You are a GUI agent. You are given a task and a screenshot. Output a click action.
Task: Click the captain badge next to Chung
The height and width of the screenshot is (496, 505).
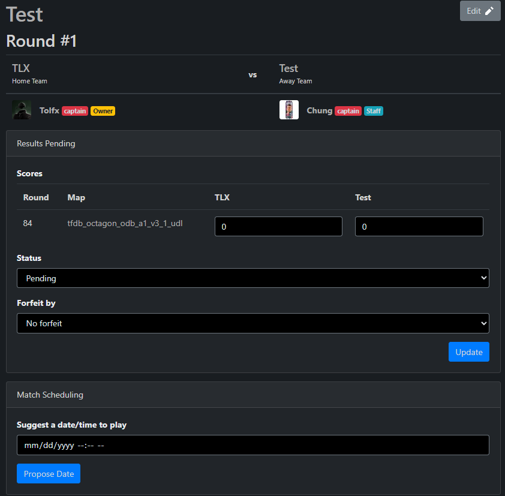coord(348,111)
